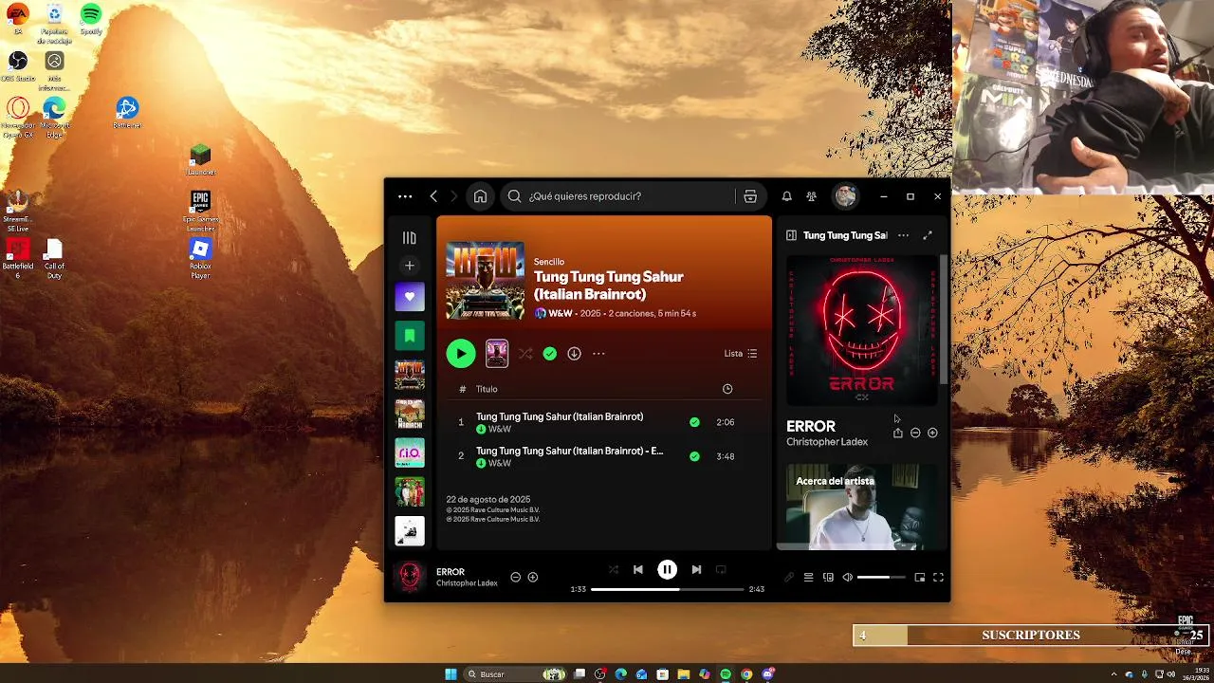Screen dimensions: 1214x683
Task: Open more options for the single
Action: point(598,354)
